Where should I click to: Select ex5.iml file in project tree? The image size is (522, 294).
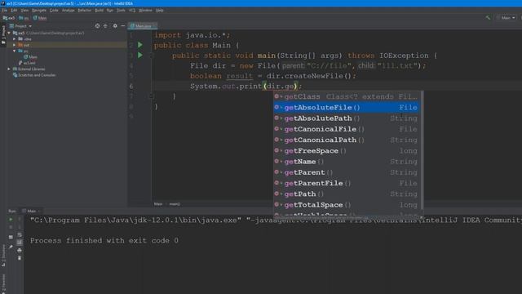click(27, 63)
